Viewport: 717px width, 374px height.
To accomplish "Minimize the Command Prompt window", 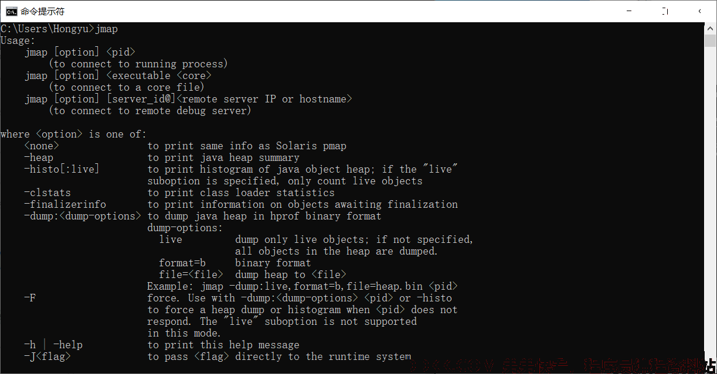I will coord(630,11).
